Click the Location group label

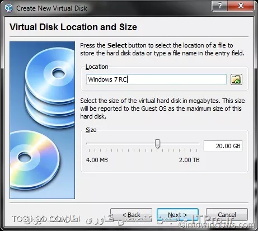coord(97,67)
